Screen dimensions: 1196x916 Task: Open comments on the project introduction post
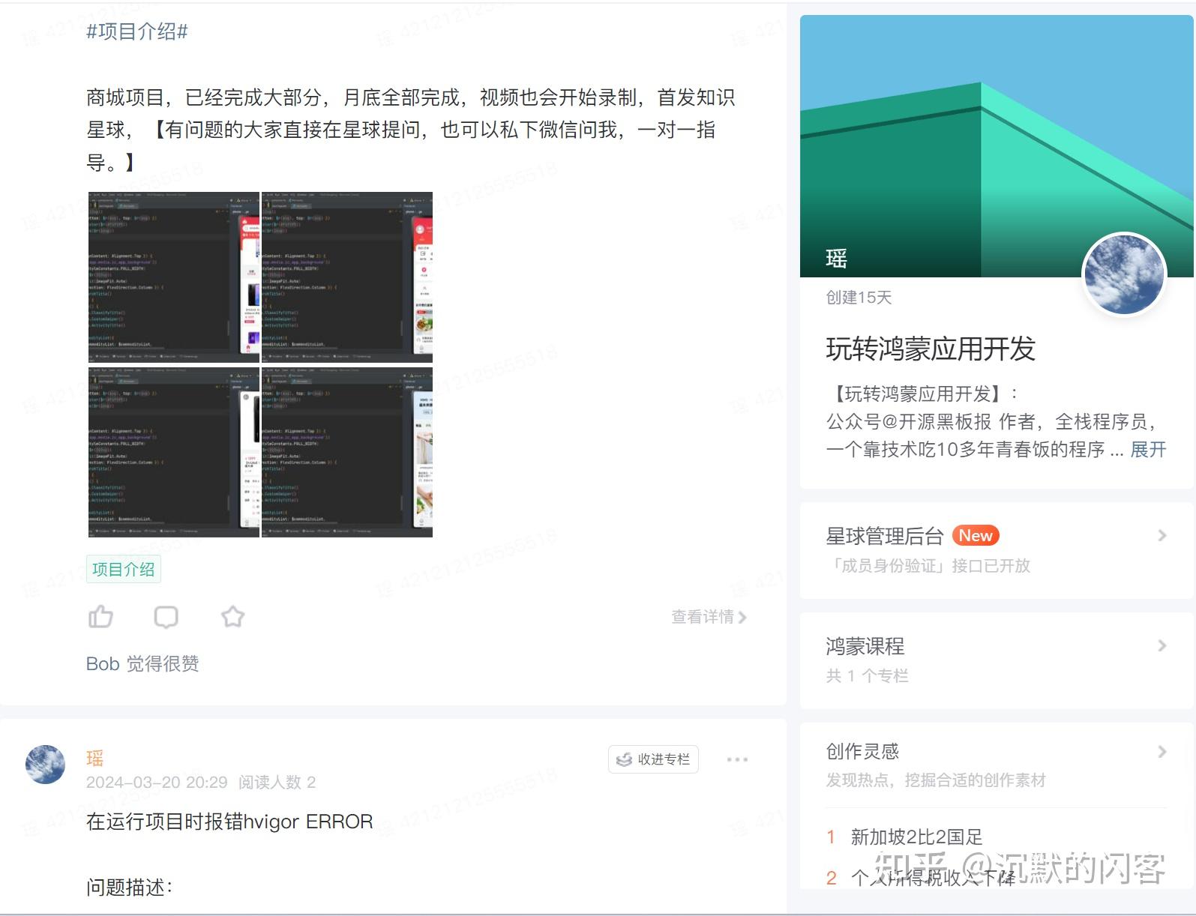166,617
